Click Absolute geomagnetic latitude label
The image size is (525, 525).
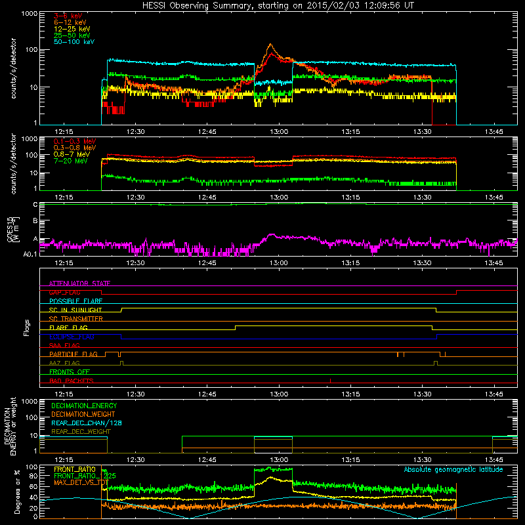(x=453, y=469)
